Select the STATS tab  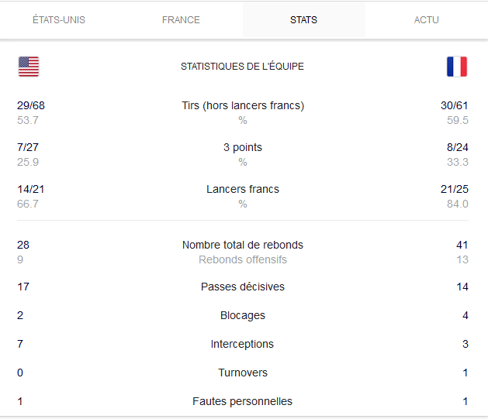point(304,20)
